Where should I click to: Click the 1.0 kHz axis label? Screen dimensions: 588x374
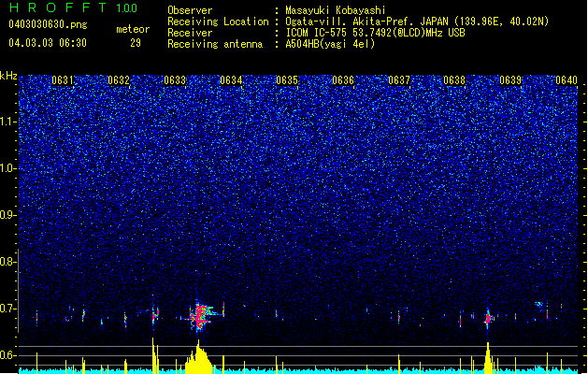[8, 169]
